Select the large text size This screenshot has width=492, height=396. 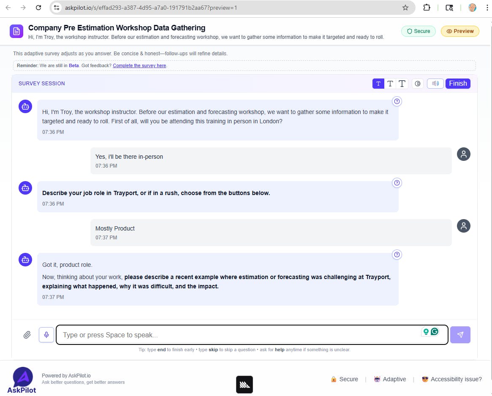coord(402,84)
